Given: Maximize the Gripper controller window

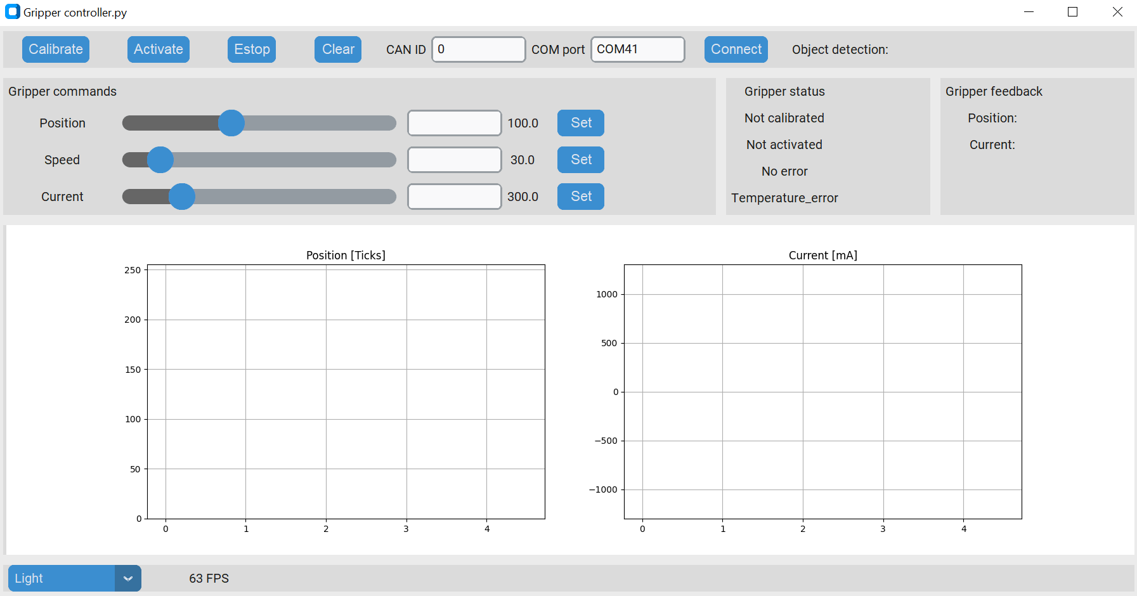Looking at the screenshot, I should 1072,12.
